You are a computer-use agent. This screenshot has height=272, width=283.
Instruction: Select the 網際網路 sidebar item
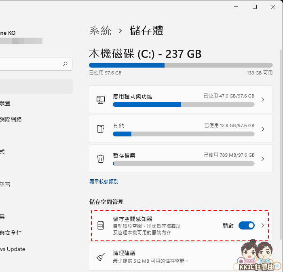11,119
